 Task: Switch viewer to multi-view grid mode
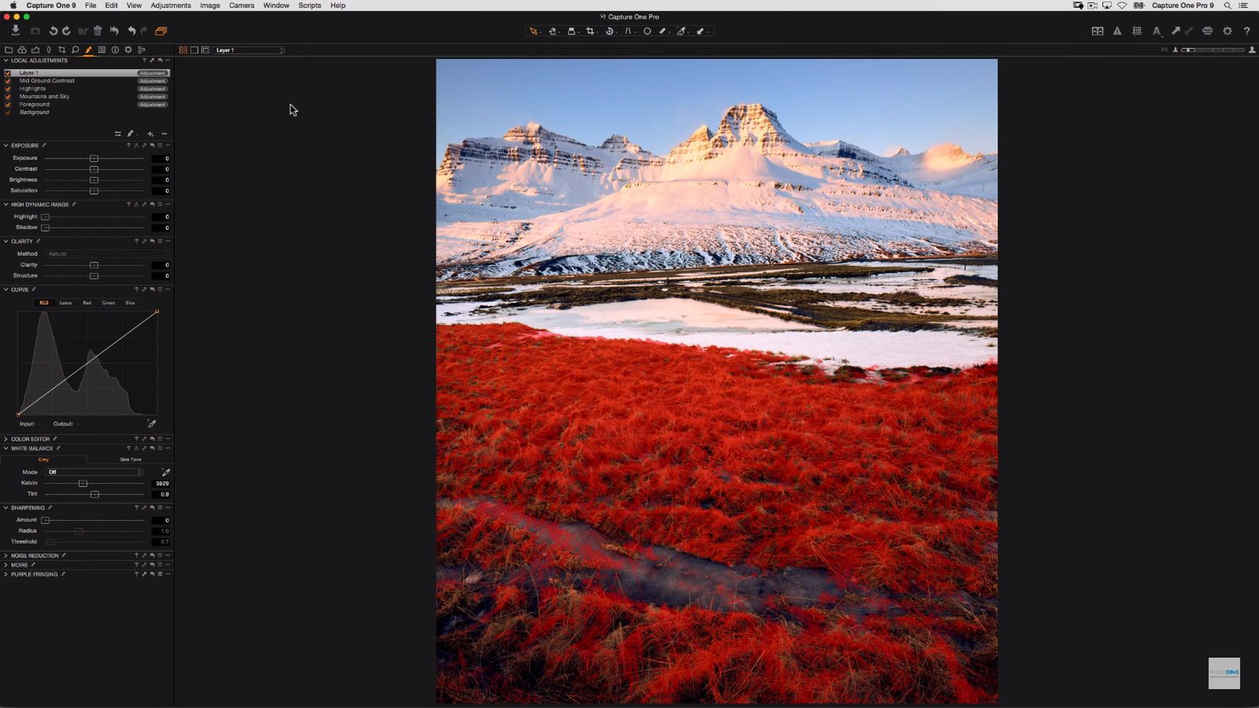click(183, 50)
